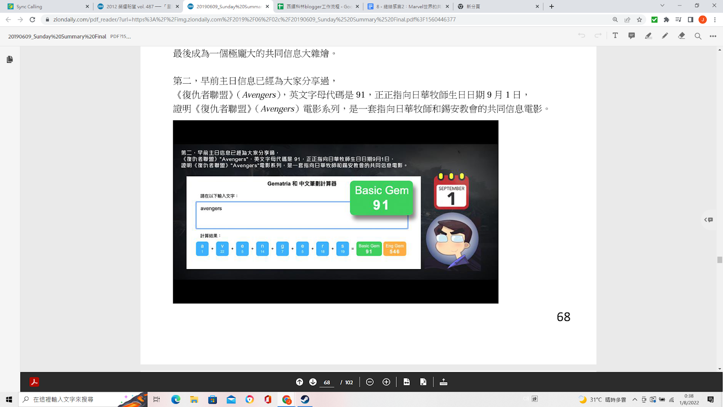
Task: Click the Windows taskbar search box
Action: click(x=83, y=399)
